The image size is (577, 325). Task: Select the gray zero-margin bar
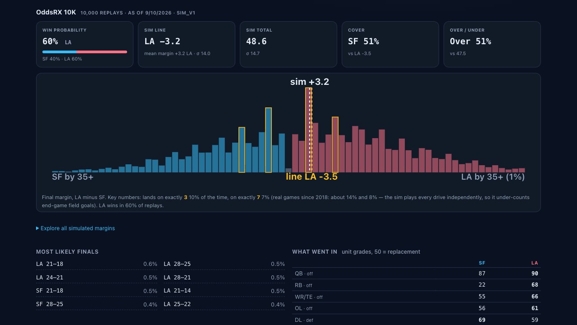coord(288,170)
